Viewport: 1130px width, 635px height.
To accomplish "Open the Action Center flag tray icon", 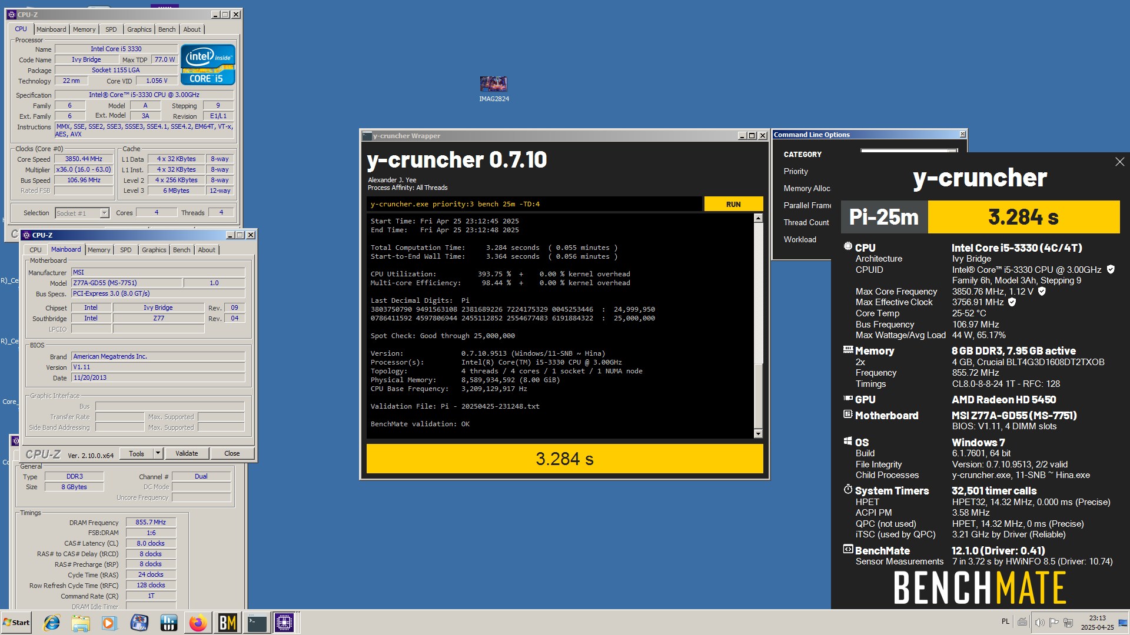I will coord(1054,622).
